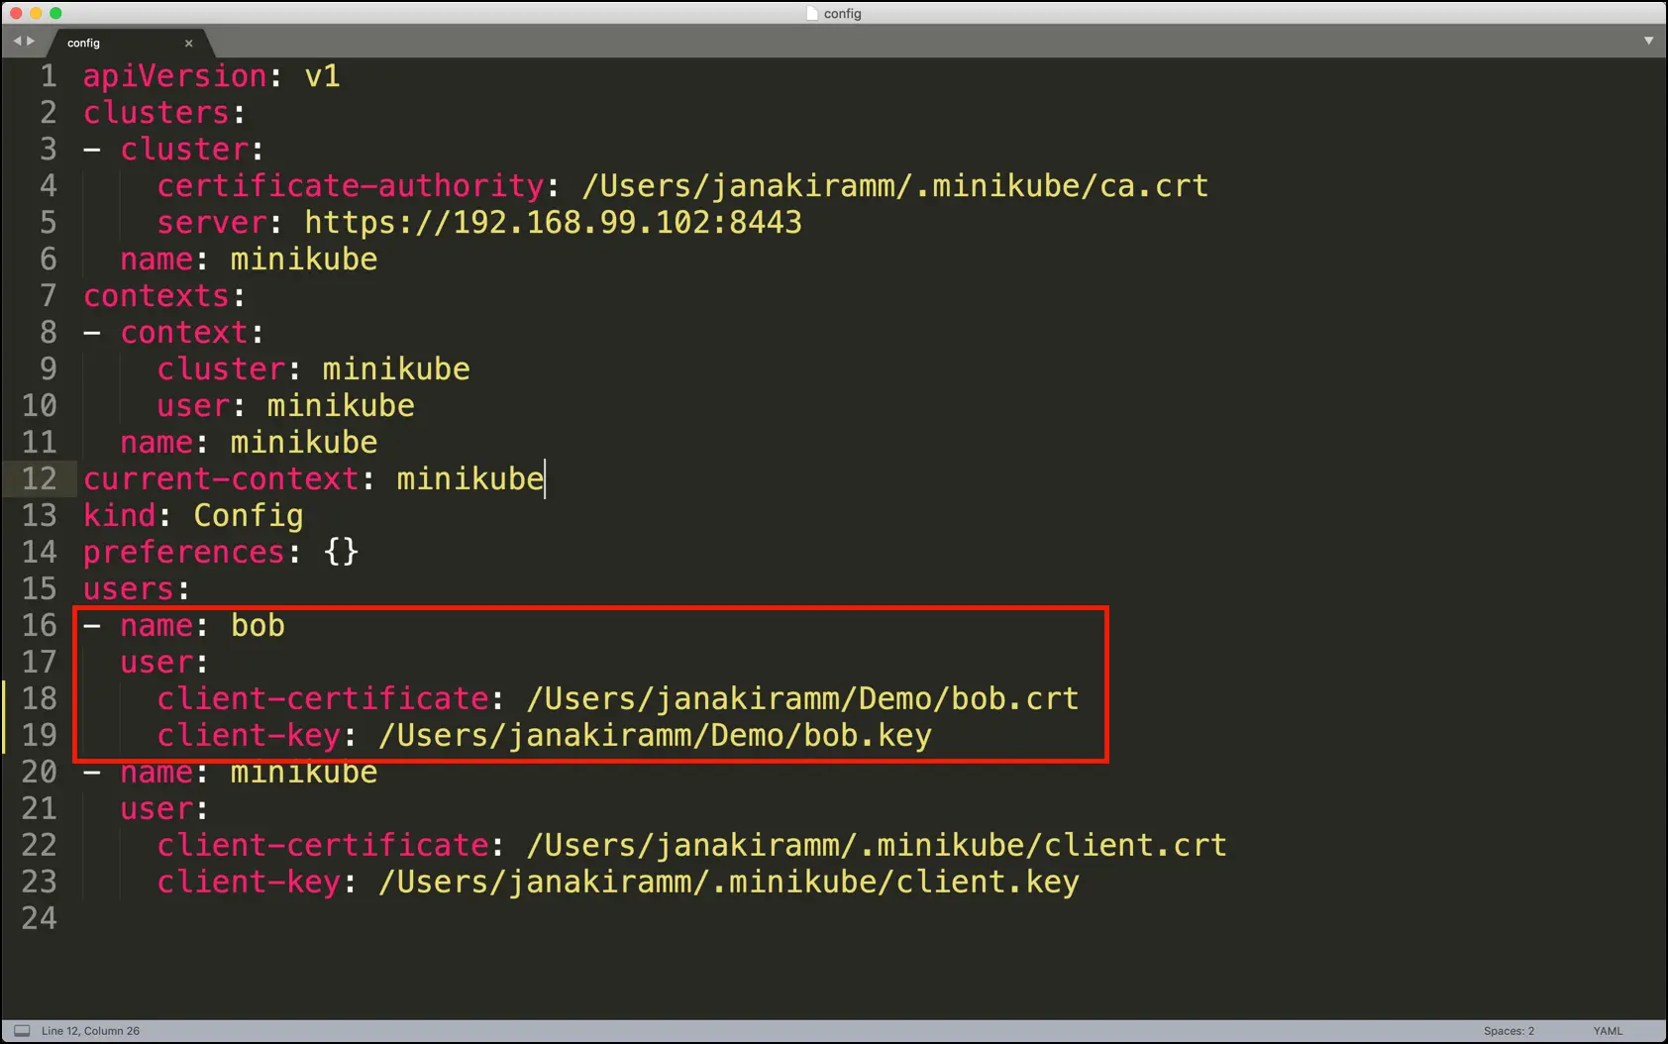Click the name value bob
The width and height of the screenshot is (1668, 1044).
(x=258, y=626)
